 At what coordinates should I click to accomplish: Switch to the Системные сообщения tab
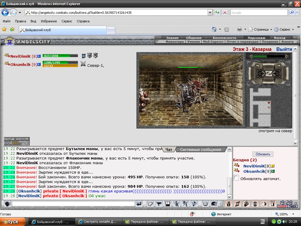coord(200,149)
